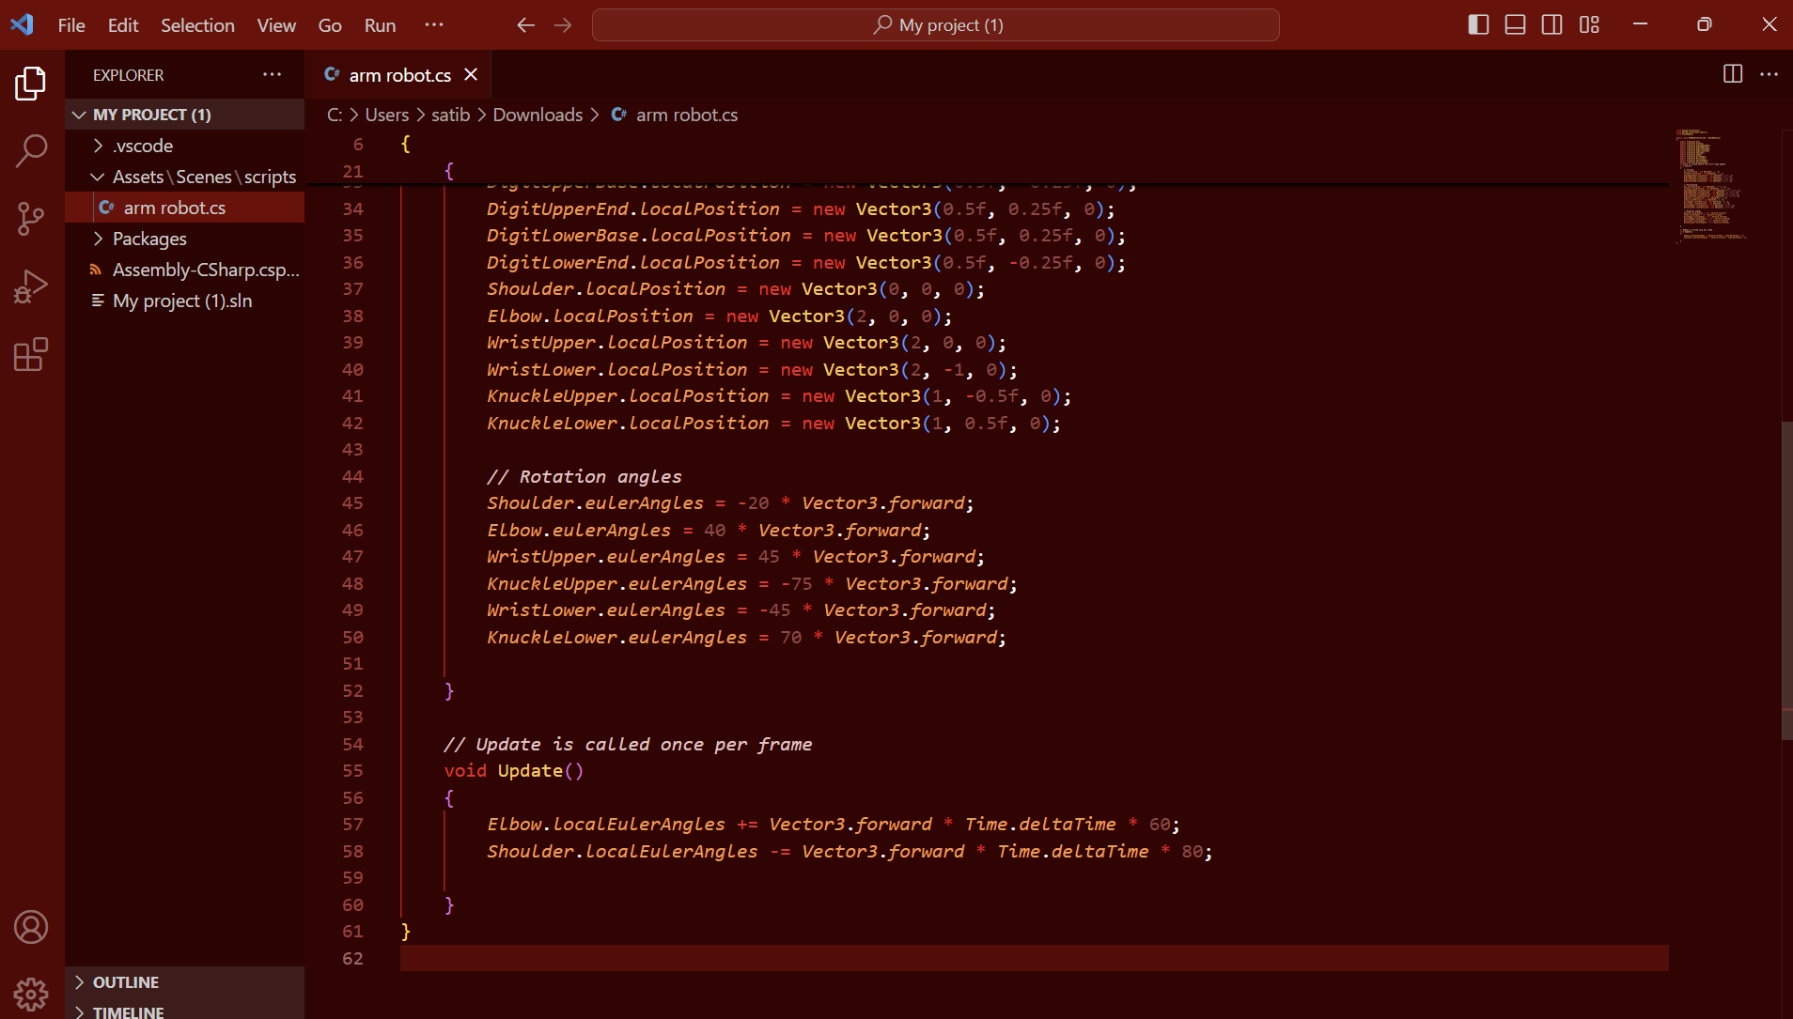Toggle the primary side bar layout icon
1793x1019 pixels.
[1478, 25]
